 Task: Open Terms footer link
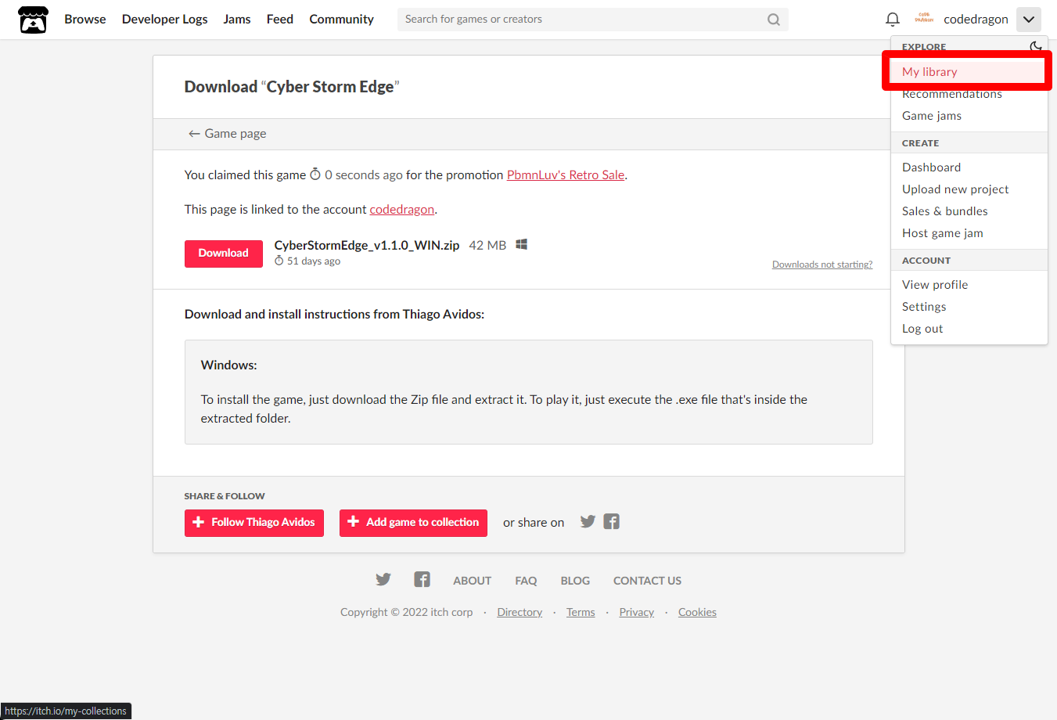581,612
